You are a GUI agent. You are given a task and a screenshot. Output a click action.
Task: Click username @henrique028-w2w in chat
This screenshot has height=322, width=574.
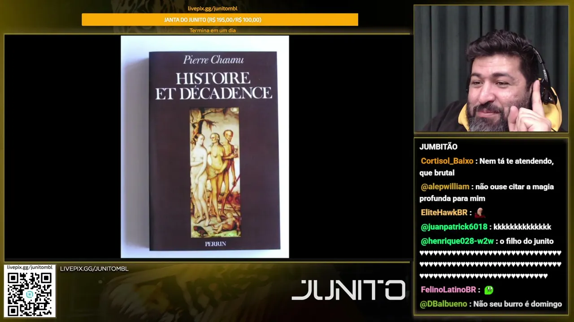[x=457, y=241]
